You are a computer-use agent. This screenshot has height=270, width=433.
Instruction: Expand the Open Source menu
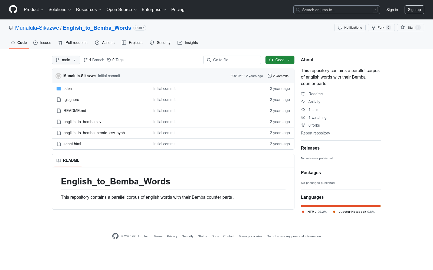click(122, 10)
